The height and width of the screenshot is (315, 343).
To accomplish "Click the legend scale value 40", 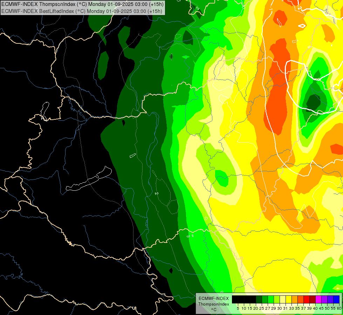I will (315, 308).
